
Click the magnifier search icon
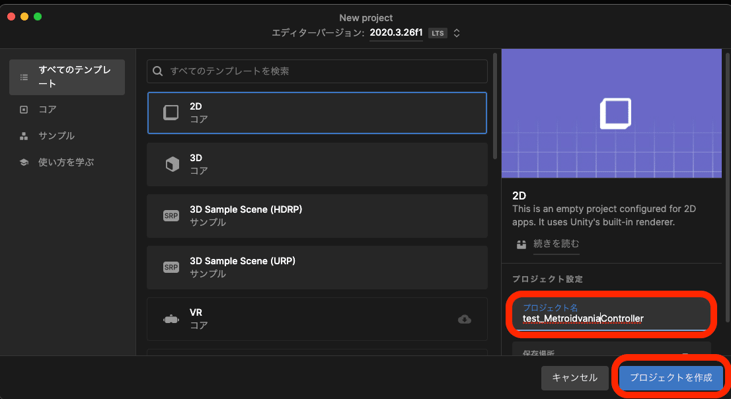point(158,71)
